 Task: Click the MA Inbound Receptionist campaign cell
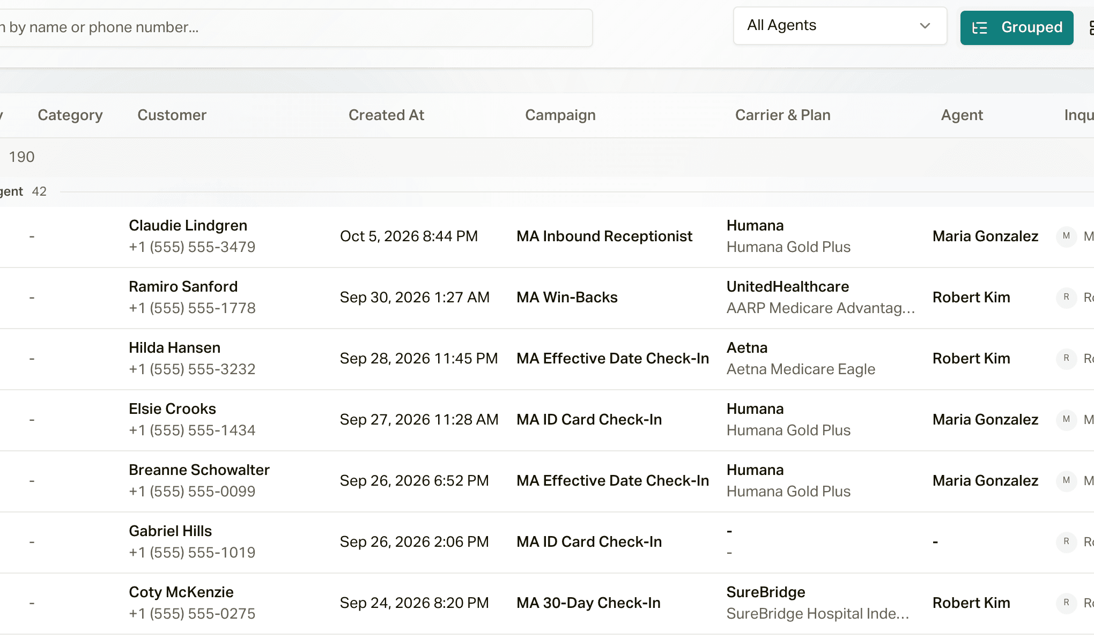click(x=604, y=236)
